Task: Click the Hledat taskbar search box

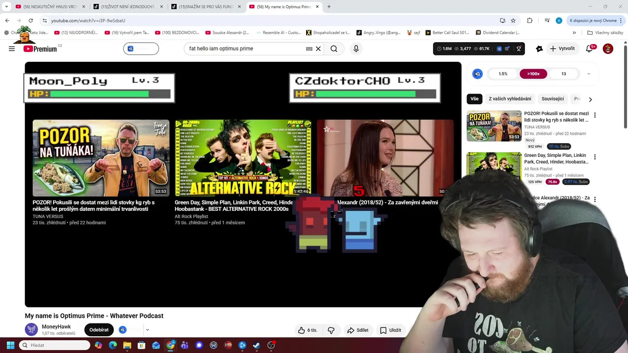Action: coord(54,345)
